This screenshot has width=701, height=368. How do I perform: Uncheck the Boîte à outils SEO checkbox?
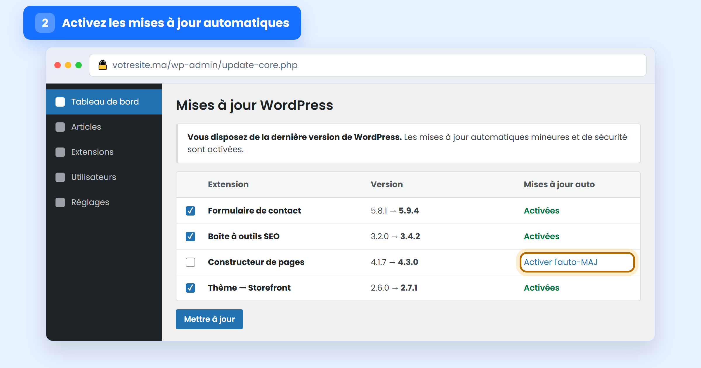190,237
